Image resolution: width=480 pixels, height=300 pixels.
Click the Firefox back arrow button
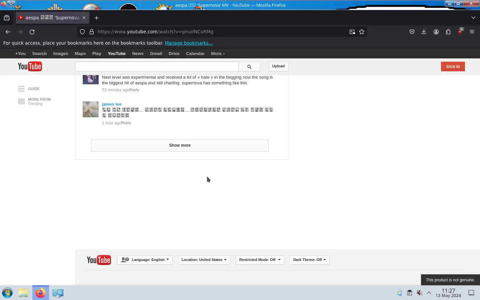tap(8, 32)
